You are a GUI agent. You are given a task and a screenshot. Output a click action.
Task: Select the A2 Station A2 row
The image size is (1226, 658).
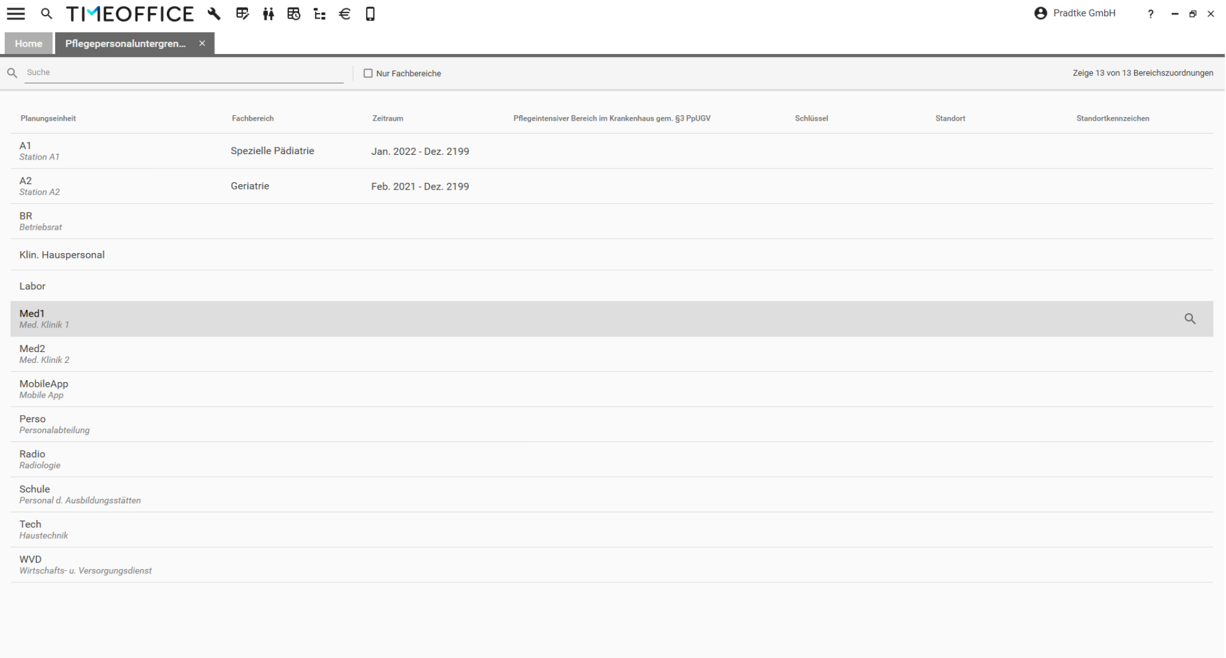(x=612, y=186)
